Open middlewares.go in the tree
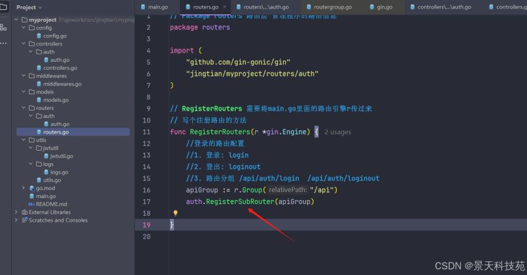527x275 pixels. [x=59, y=84]
